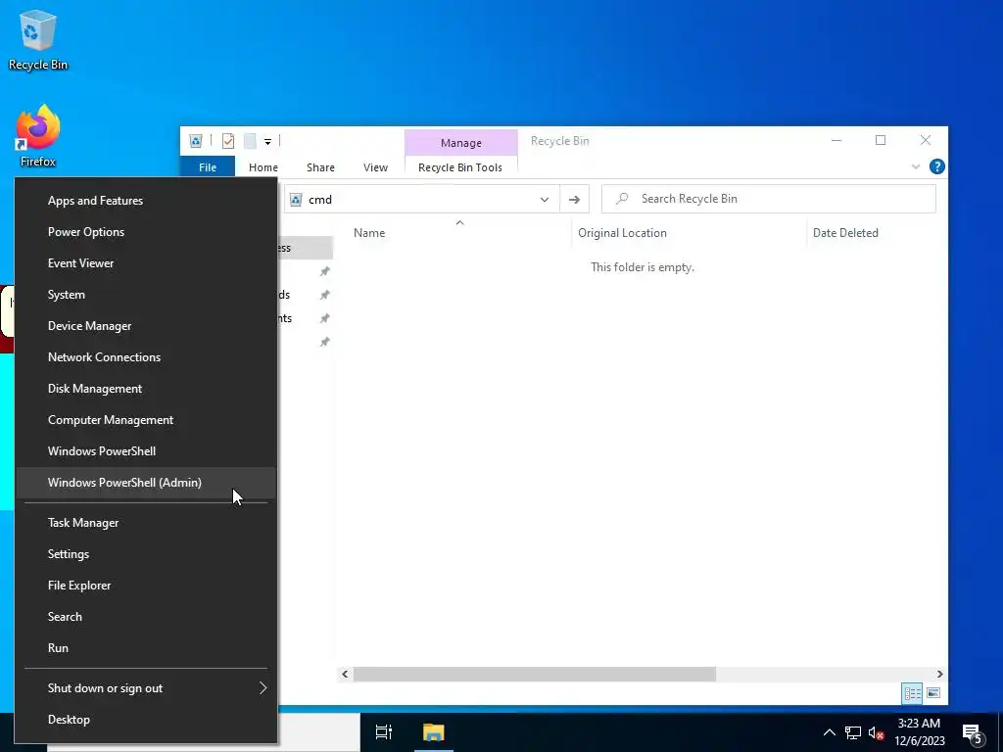Screen dimensions: 1003x752
Task: Open Apps and Features from the menu
Action: pos(146,201)
